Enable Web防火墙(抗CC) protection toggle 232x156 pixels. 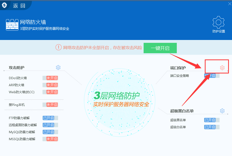coord(50,92)
